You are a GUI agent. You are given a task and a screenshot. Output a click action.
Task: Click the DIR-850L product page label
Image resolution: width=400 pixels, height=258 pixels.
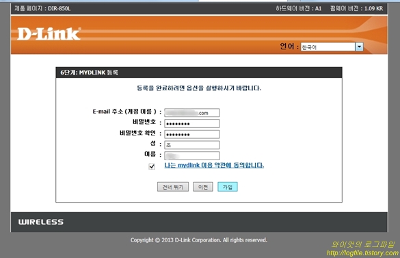pyautogui.click(x=42, y=8)
